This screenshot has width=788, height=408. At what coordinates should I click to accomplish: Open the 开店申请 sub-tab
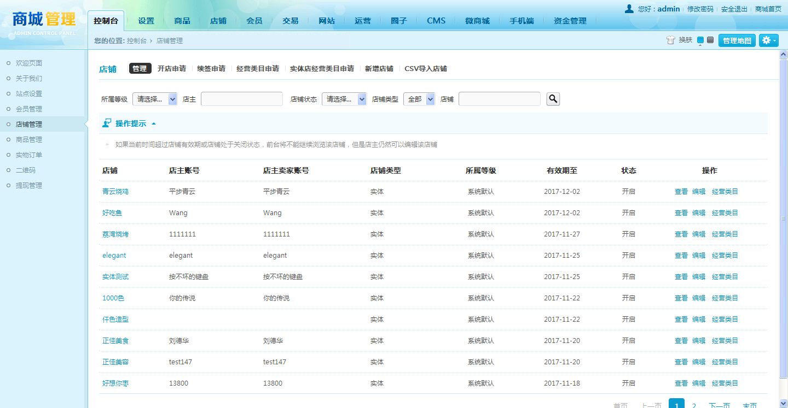point(172,69)
